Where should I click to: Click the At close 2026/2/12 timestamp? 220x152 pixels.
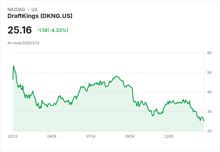point(23,43)
